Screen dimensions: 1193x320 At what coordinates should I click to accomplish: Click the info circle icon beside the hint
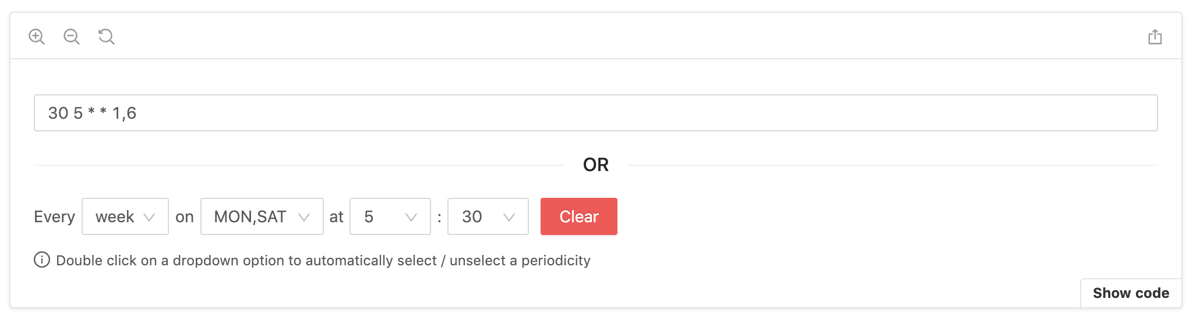(42, 259)
